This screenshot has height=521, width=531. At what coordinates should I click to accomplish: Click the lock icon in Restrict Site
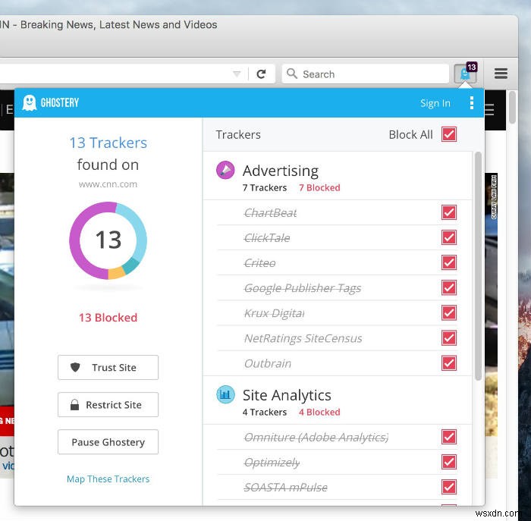click(74, 404)
